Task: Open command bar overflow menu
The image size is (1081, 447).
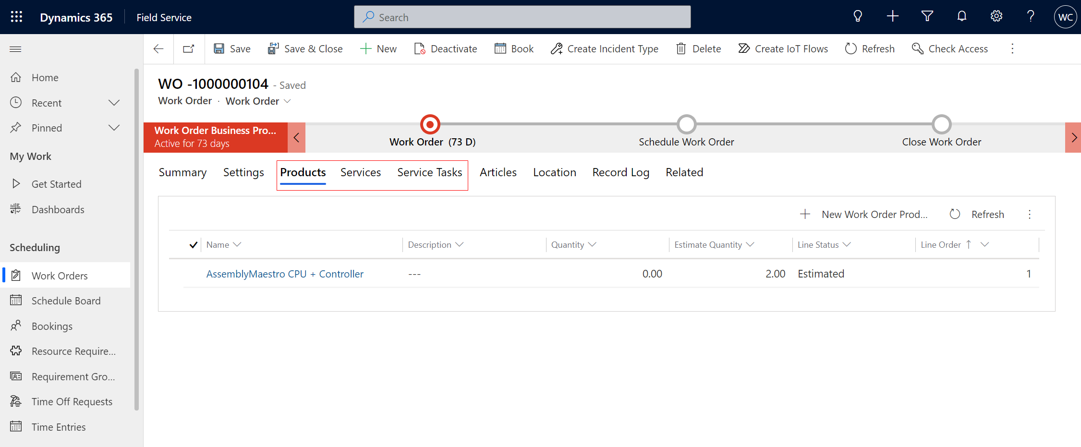Action: (x=1012, y=49)
